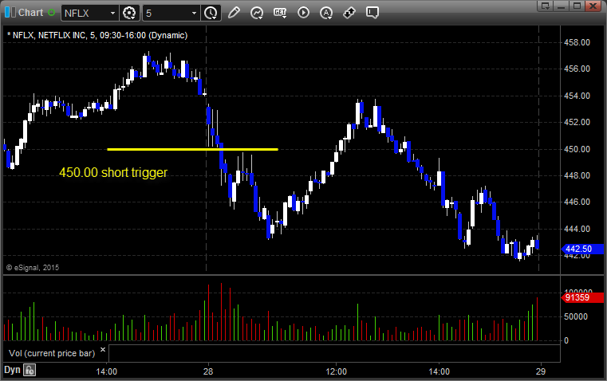Image resolution: width=607 pixels, height=381 pixels.
Task: Click the 454.00 price axis label
Action: click(x=577, y=96)
